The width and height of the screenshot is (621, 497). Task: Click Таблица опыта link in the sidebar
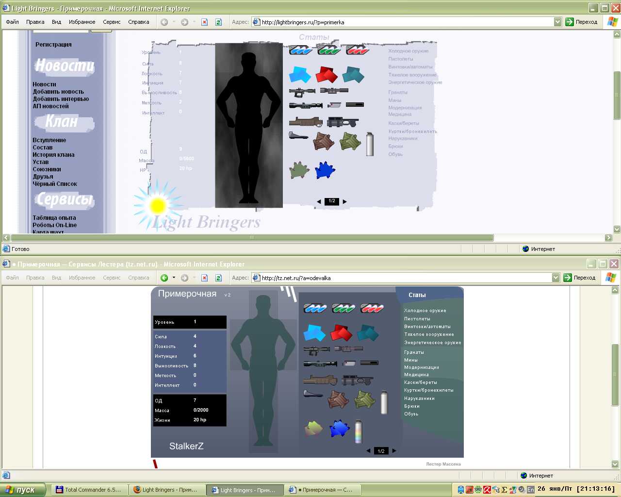[x=54, y=218]
